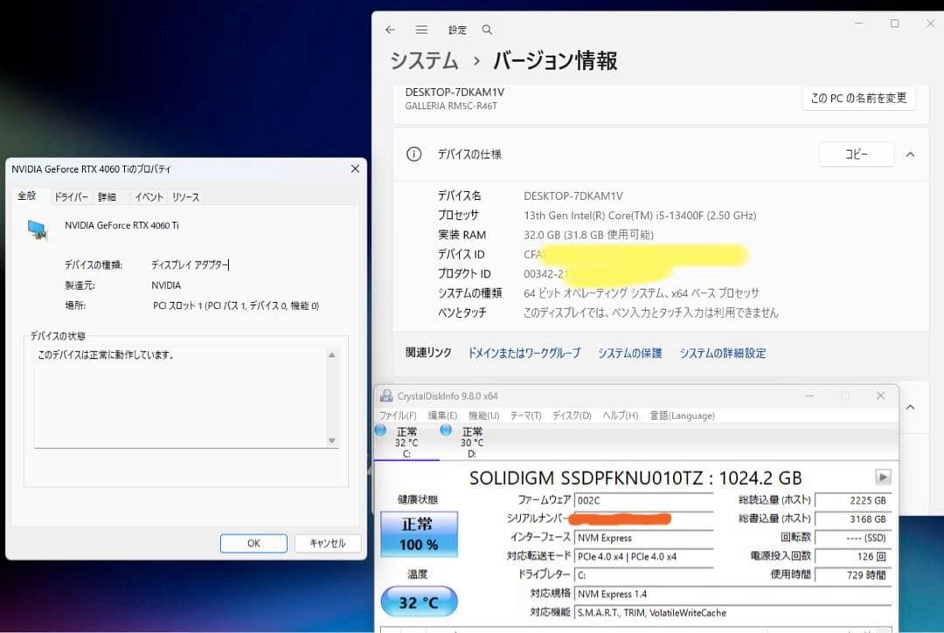Close the CrystalDiskInfo window

pos(880,396)
